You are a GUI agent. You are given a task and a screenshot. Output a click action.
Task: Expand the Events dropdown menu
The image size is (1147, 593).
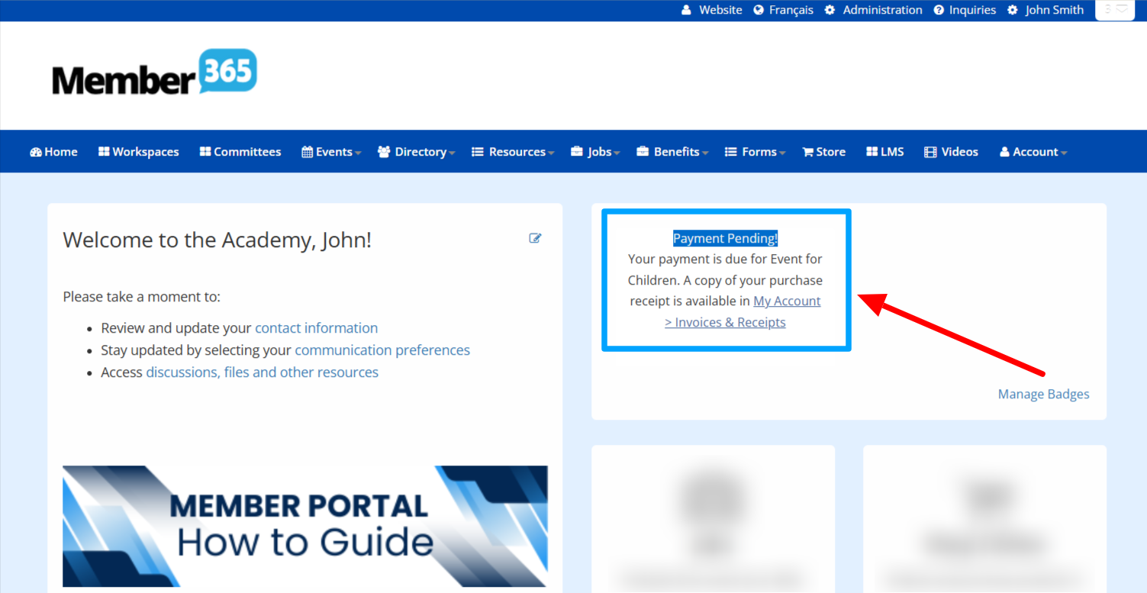[x=331, y=152]
